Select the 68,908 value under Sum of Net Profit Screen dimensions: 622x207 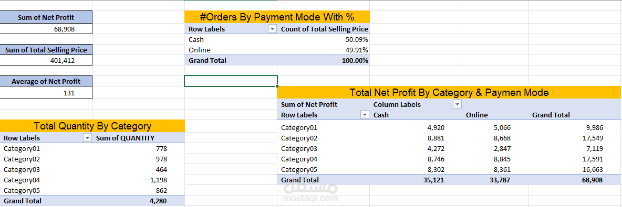click(46, 29)
